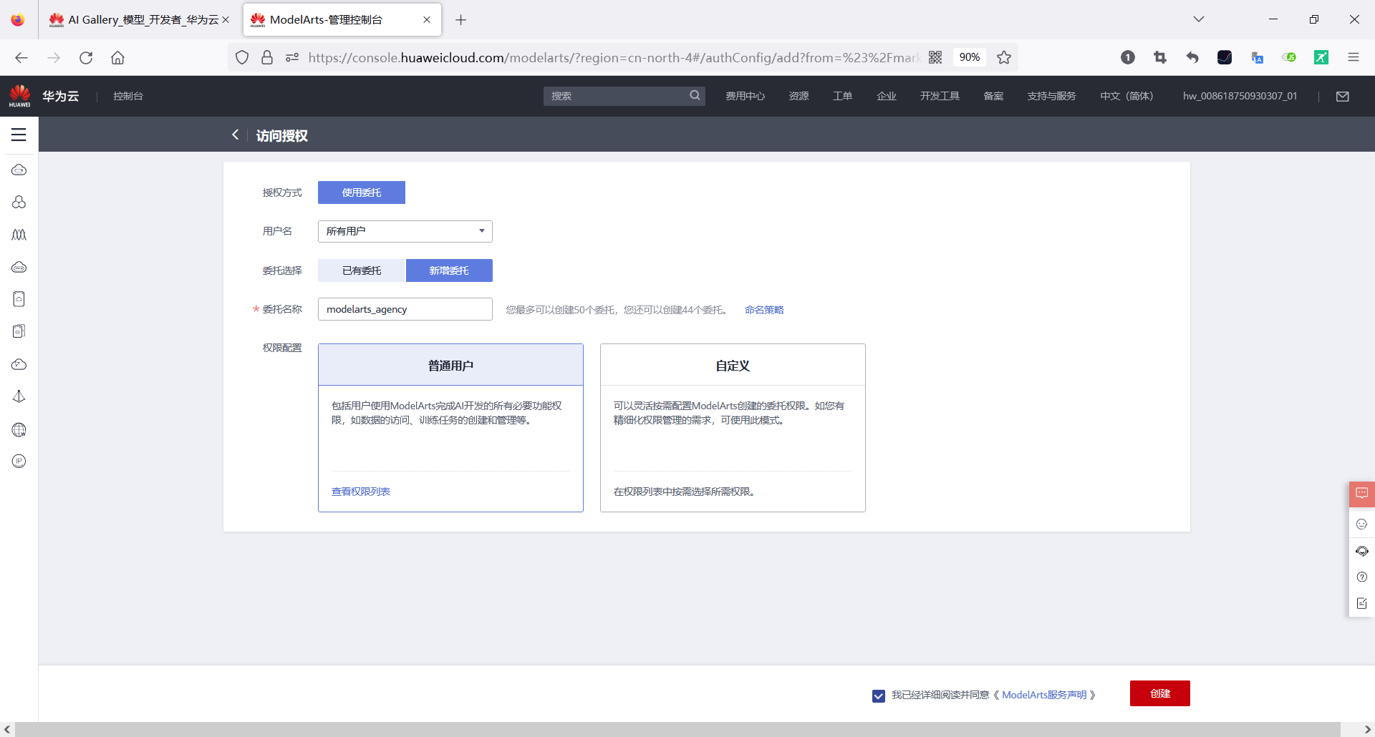Image resolution: width=1375 pixels, height=737 pixels.
Task: Select the 普通用户 permission card
Action: (450, 427)
